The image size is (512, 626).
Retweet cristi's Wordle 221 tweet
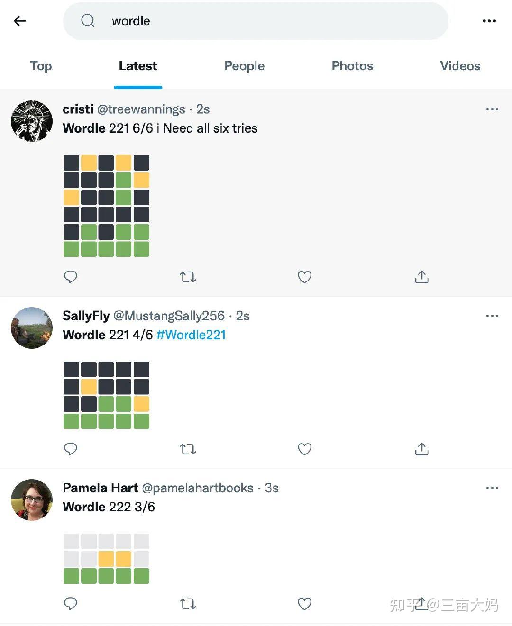pyautogui.click(x=188, y=277)
